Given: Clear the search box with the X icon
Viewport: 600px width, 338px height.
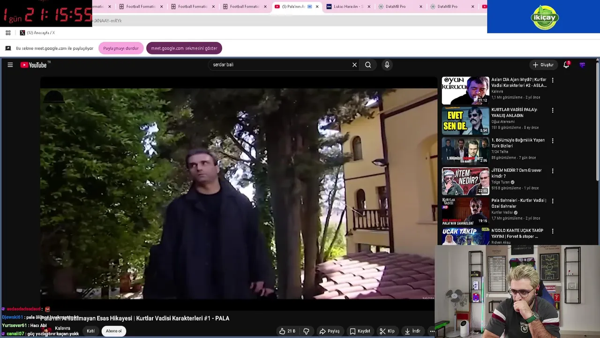Looking at the screenshot, I should [x=354, y=65].
